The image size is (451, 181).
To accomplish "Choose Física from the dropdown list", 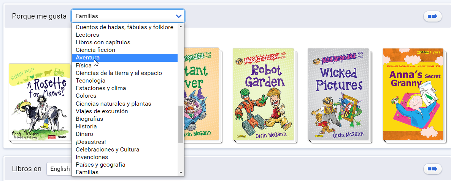I will pyautogui.click(x=125, y=65).
